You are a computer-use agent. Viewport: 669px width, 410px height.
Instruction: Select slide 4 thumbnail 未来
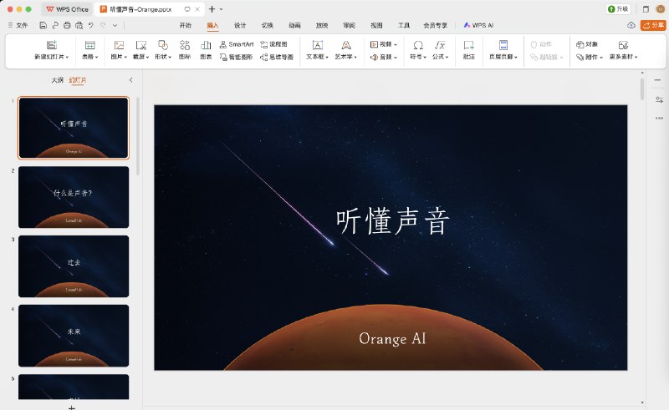74,336
